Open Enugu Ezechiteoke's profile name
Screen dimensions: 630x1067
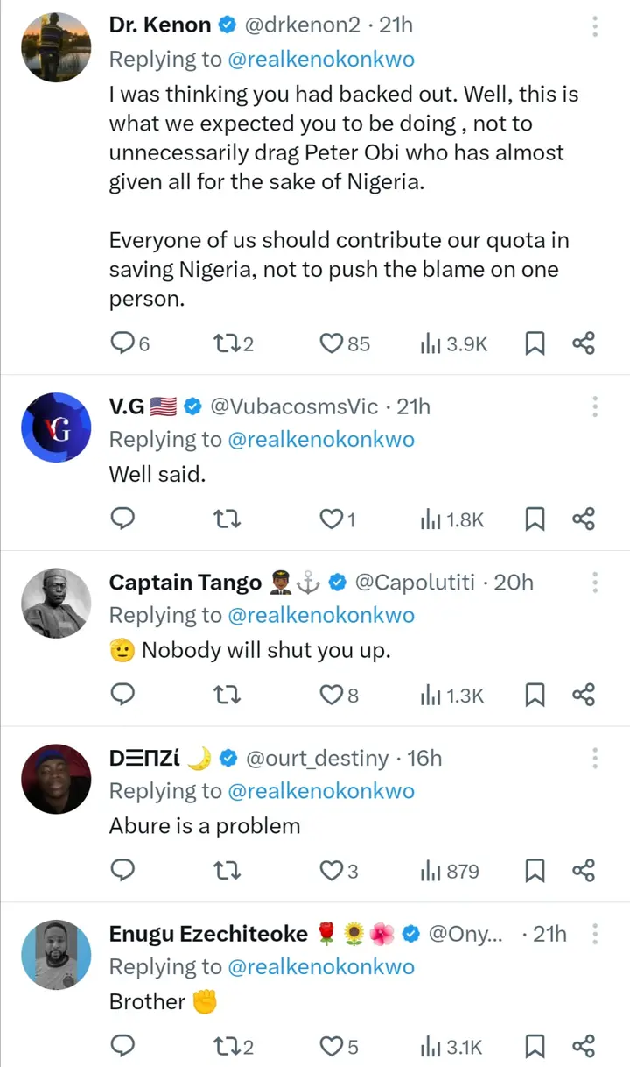(208, 934)
